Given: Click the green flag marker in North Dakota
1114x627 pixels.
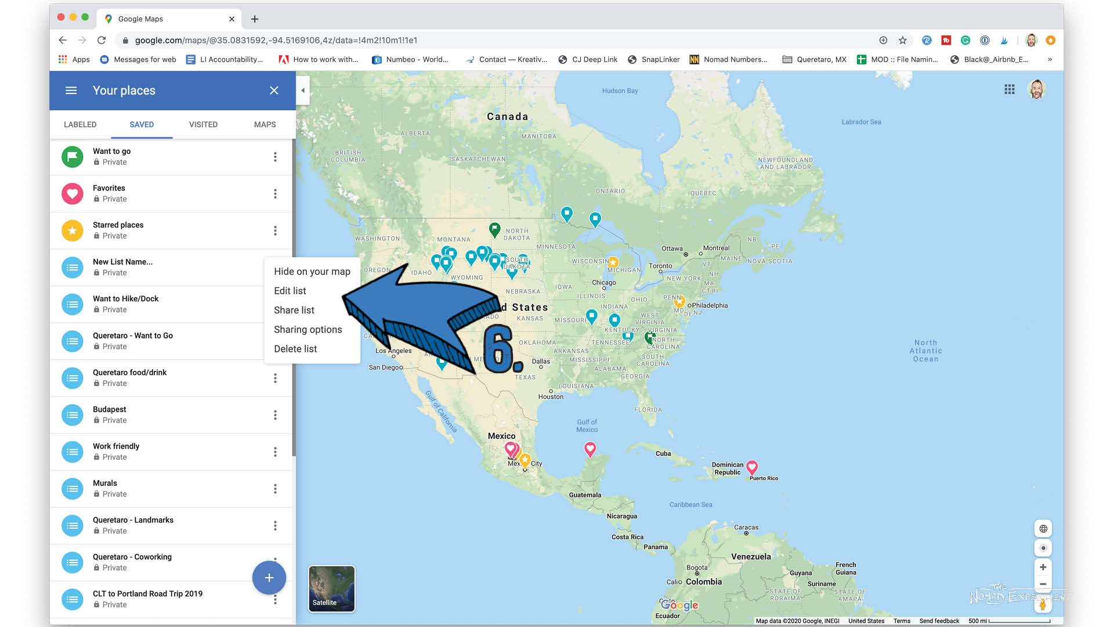Looking at the screenshot, I should tap(494, 229).
